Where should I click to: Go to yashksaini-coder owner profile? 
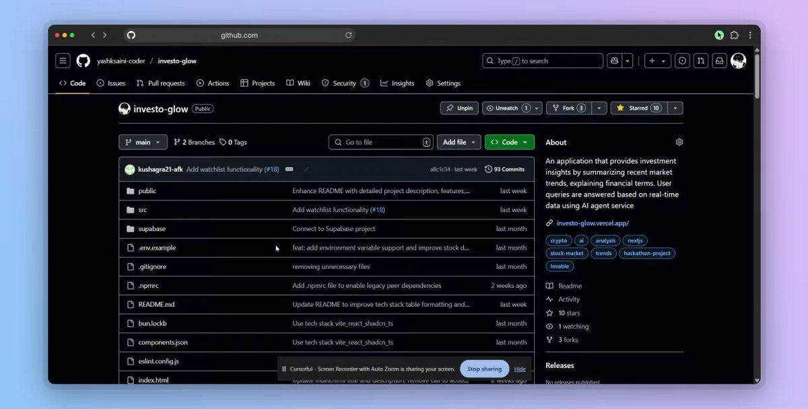(x=121, y=61)
